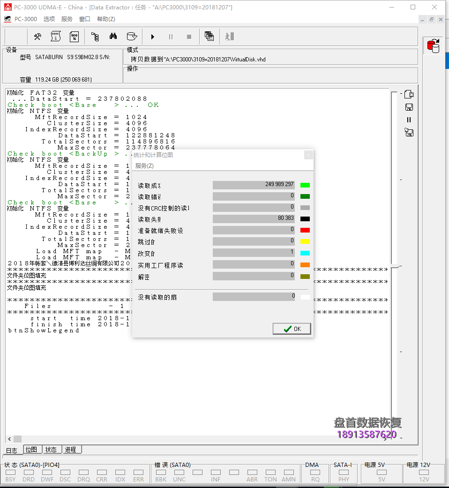
Task: Expand the 服务(Z) menu in statistics dialog
Action: click(144, 165)
